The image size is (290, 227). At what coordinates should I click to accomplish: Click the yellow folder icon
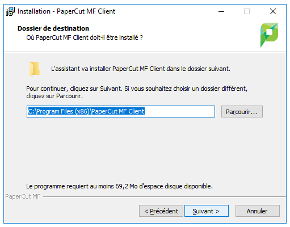(x=35, y=69)
